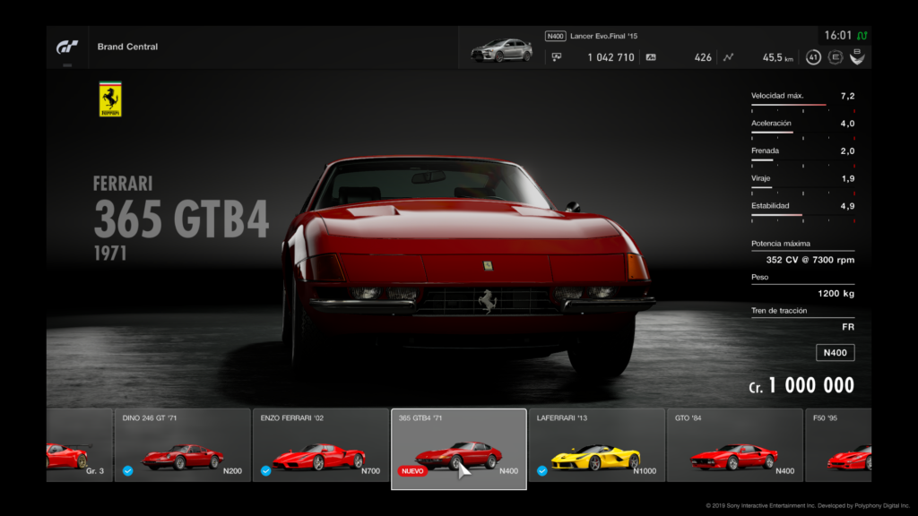The height and width of the screenshot is (516, 918).
Task: Click the 16:01 clock
Action: pyautogui.click(x=838, y=36)
